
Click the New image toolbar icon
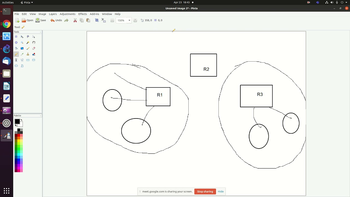click(x=17, y=20)
